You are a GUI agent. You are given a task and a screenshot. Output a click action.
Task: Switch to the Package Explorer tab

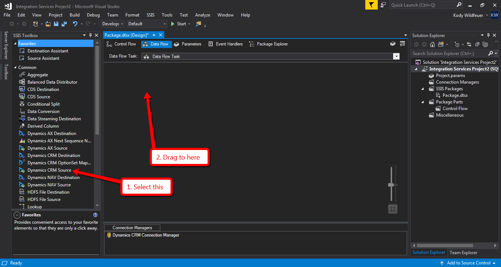[268, 44]
